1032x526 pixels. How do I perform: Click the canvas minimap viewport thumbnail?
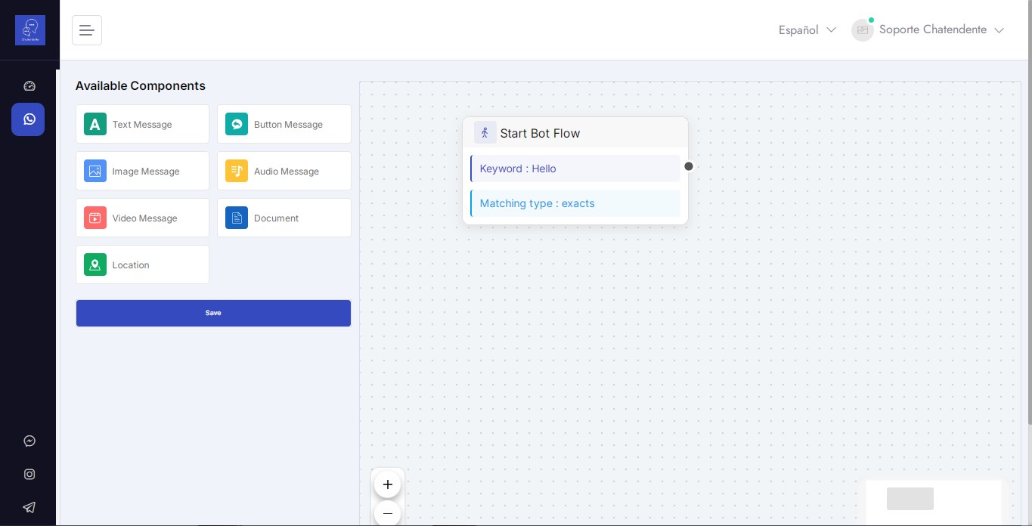pos(910,499)
